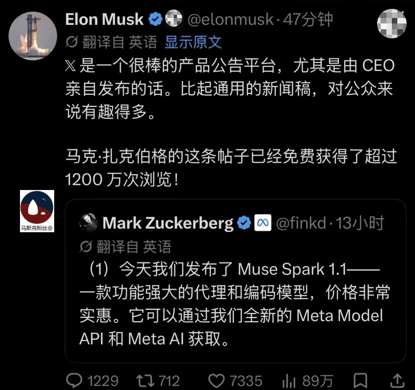Click the 马斯克粉丝会 logo image
This screenshot has width=415, height=390.
point(37,211)
